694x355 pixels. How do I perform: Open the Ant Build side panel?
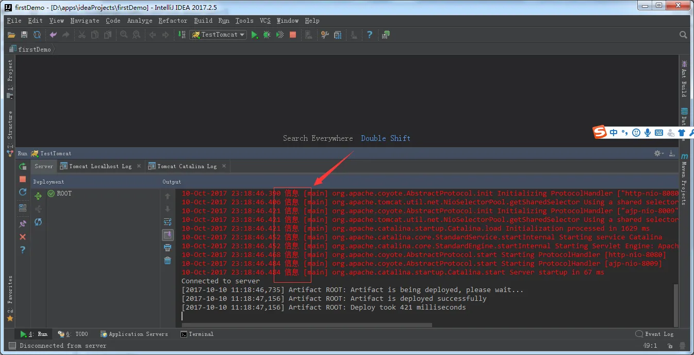point(684,78)
